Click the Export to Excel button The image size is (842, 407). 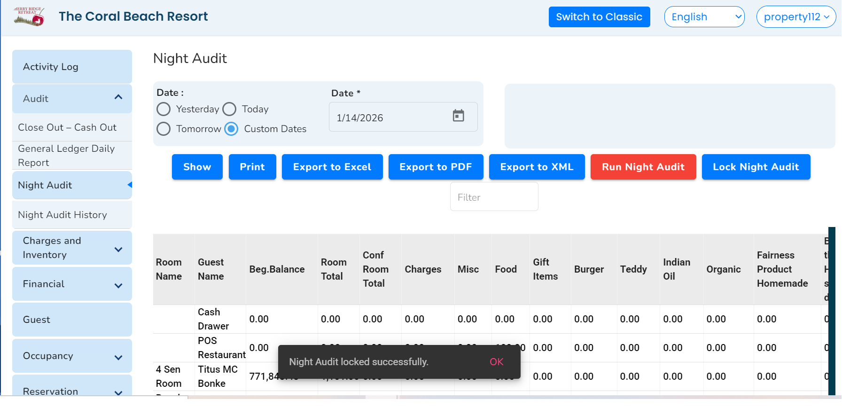332,167
